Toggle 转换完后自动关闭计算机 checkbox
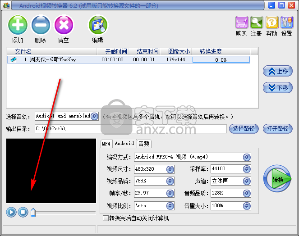 (106, 218)
